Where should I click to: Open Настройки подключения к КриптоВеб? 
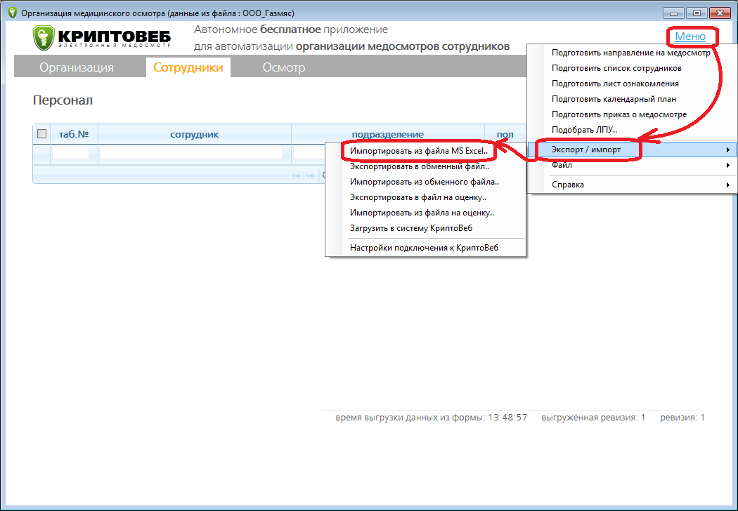[x=424, y=247]
